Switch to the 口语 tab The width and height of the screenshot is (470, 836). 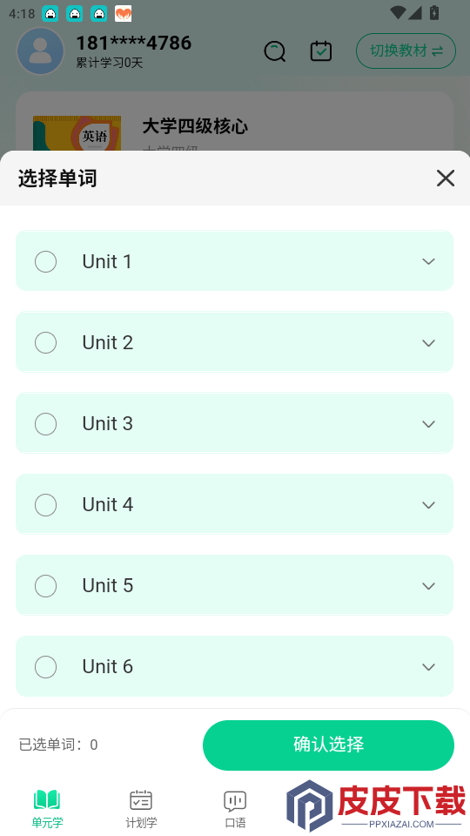tap(235, 809)
